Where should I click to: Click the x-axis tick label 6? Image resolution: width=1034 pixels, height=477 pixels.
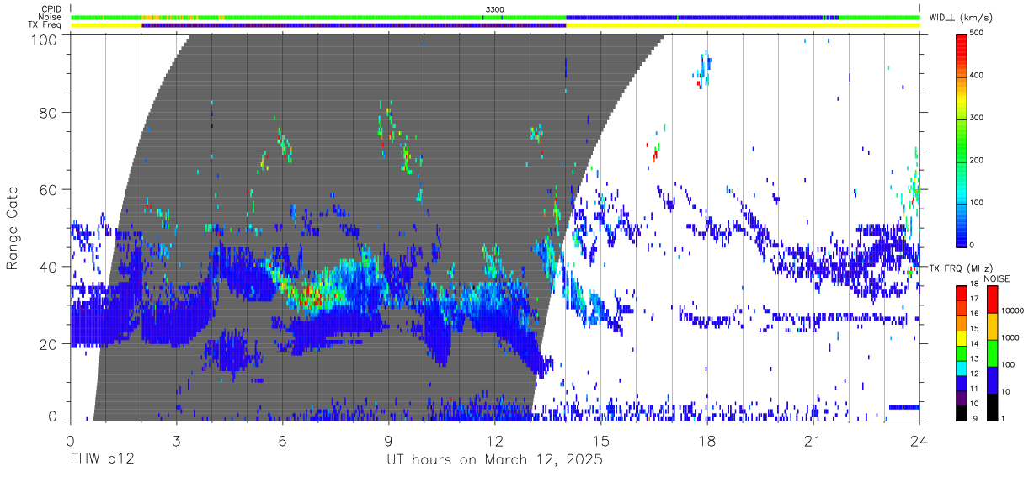[x=283, y=441]
